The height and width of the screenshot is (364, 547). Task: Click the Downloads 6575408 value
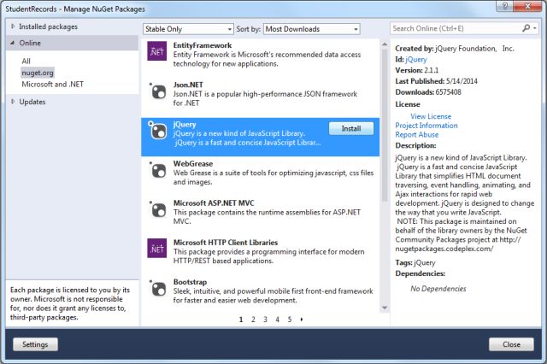point(448,92)
